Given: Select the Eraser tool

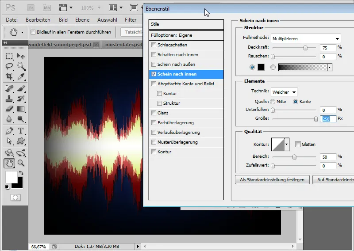Looking at the screenshot, I should (9, 109).
